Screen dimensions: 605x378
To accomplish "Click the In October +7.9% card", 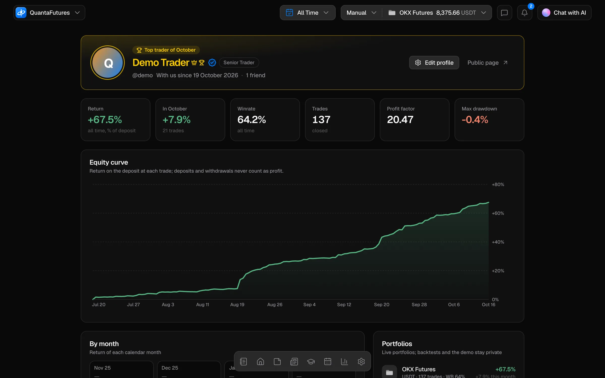I will pos(190,120).
